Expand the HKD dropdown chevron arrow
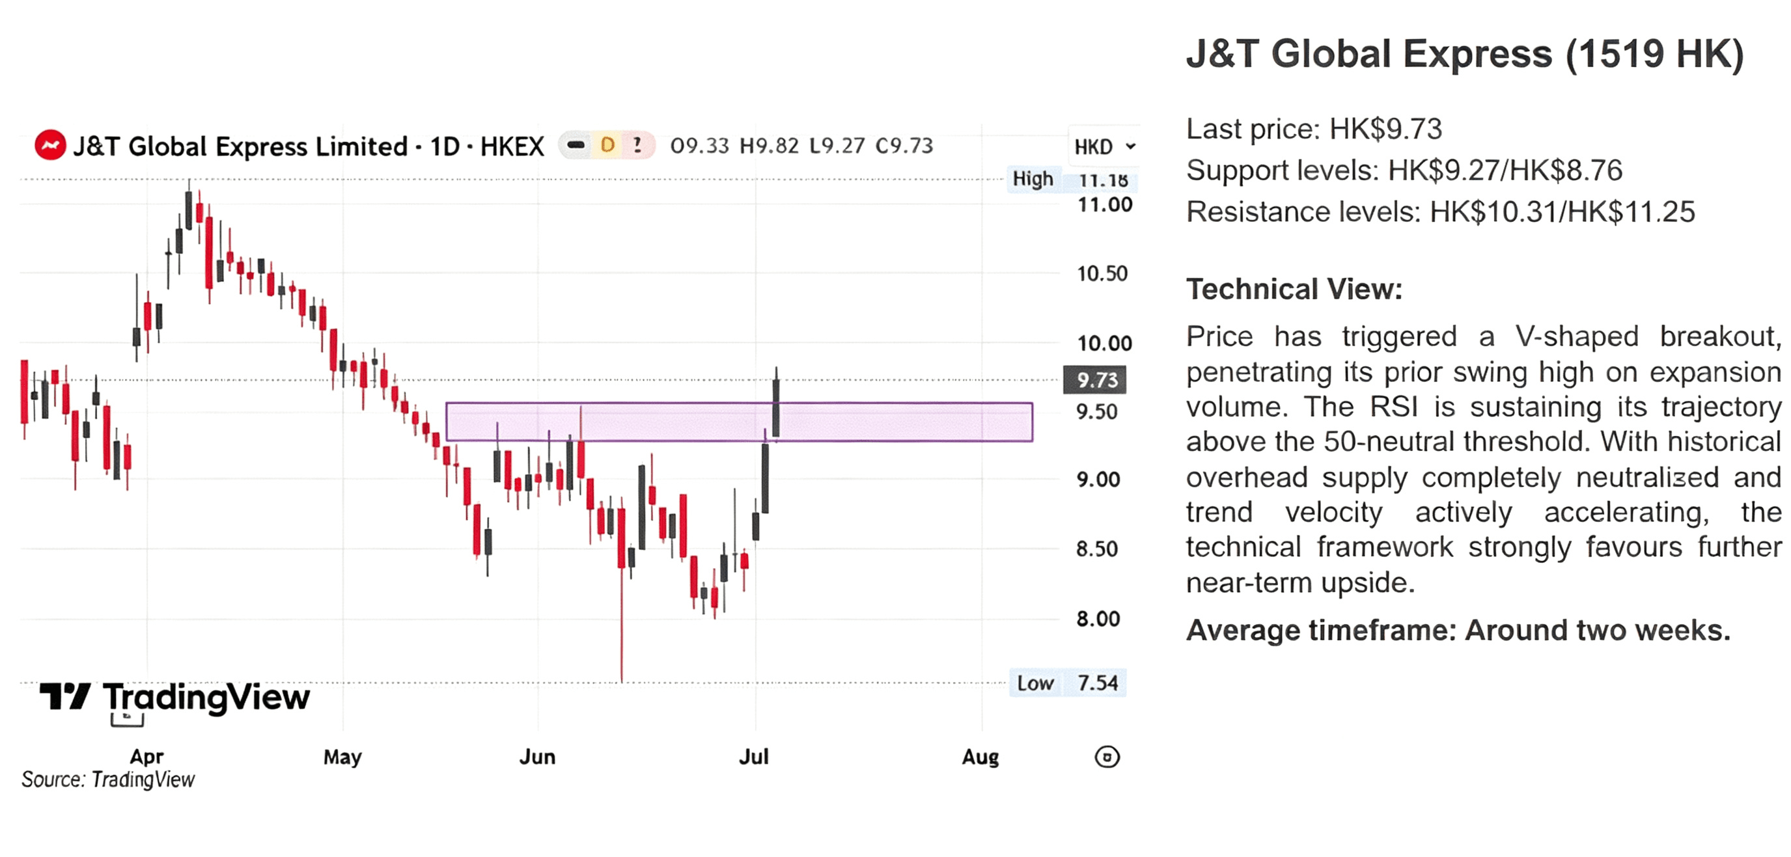The image size is (1791, 857). tap(1130, 146)
